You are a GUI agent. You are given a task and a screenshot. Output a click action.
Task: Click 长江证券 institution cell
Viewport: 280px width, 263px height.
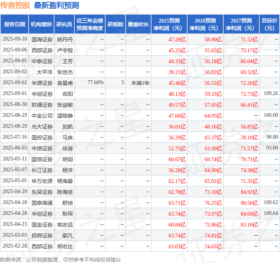(x=42, y=170)
